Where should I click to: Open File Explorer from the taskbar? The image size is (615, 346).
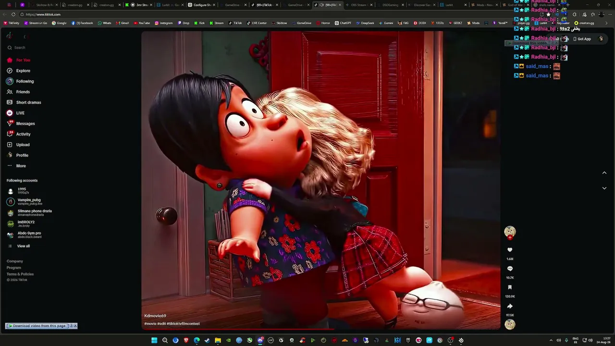[218, 340]
